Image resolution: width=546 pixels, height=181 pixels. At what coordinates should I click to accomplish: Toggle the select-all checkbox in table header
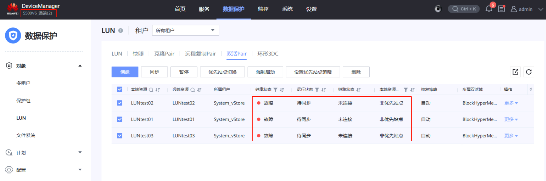(120, 89)
